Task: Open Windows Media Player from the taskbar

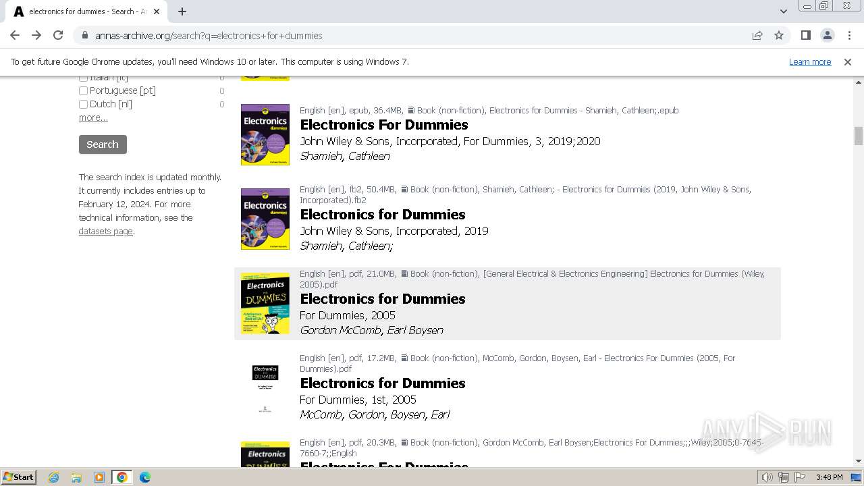Action: 99,477
